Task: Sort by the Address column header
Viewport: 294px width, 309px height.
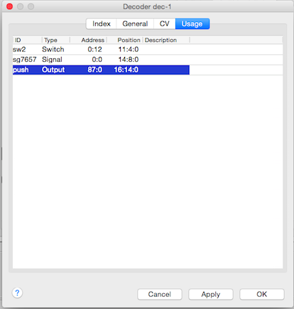Action: [88, 40]
